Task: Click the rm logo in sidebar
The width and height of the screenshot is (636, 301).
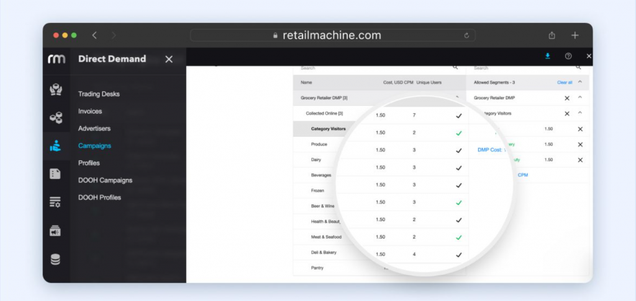Action: click(56, 59)
